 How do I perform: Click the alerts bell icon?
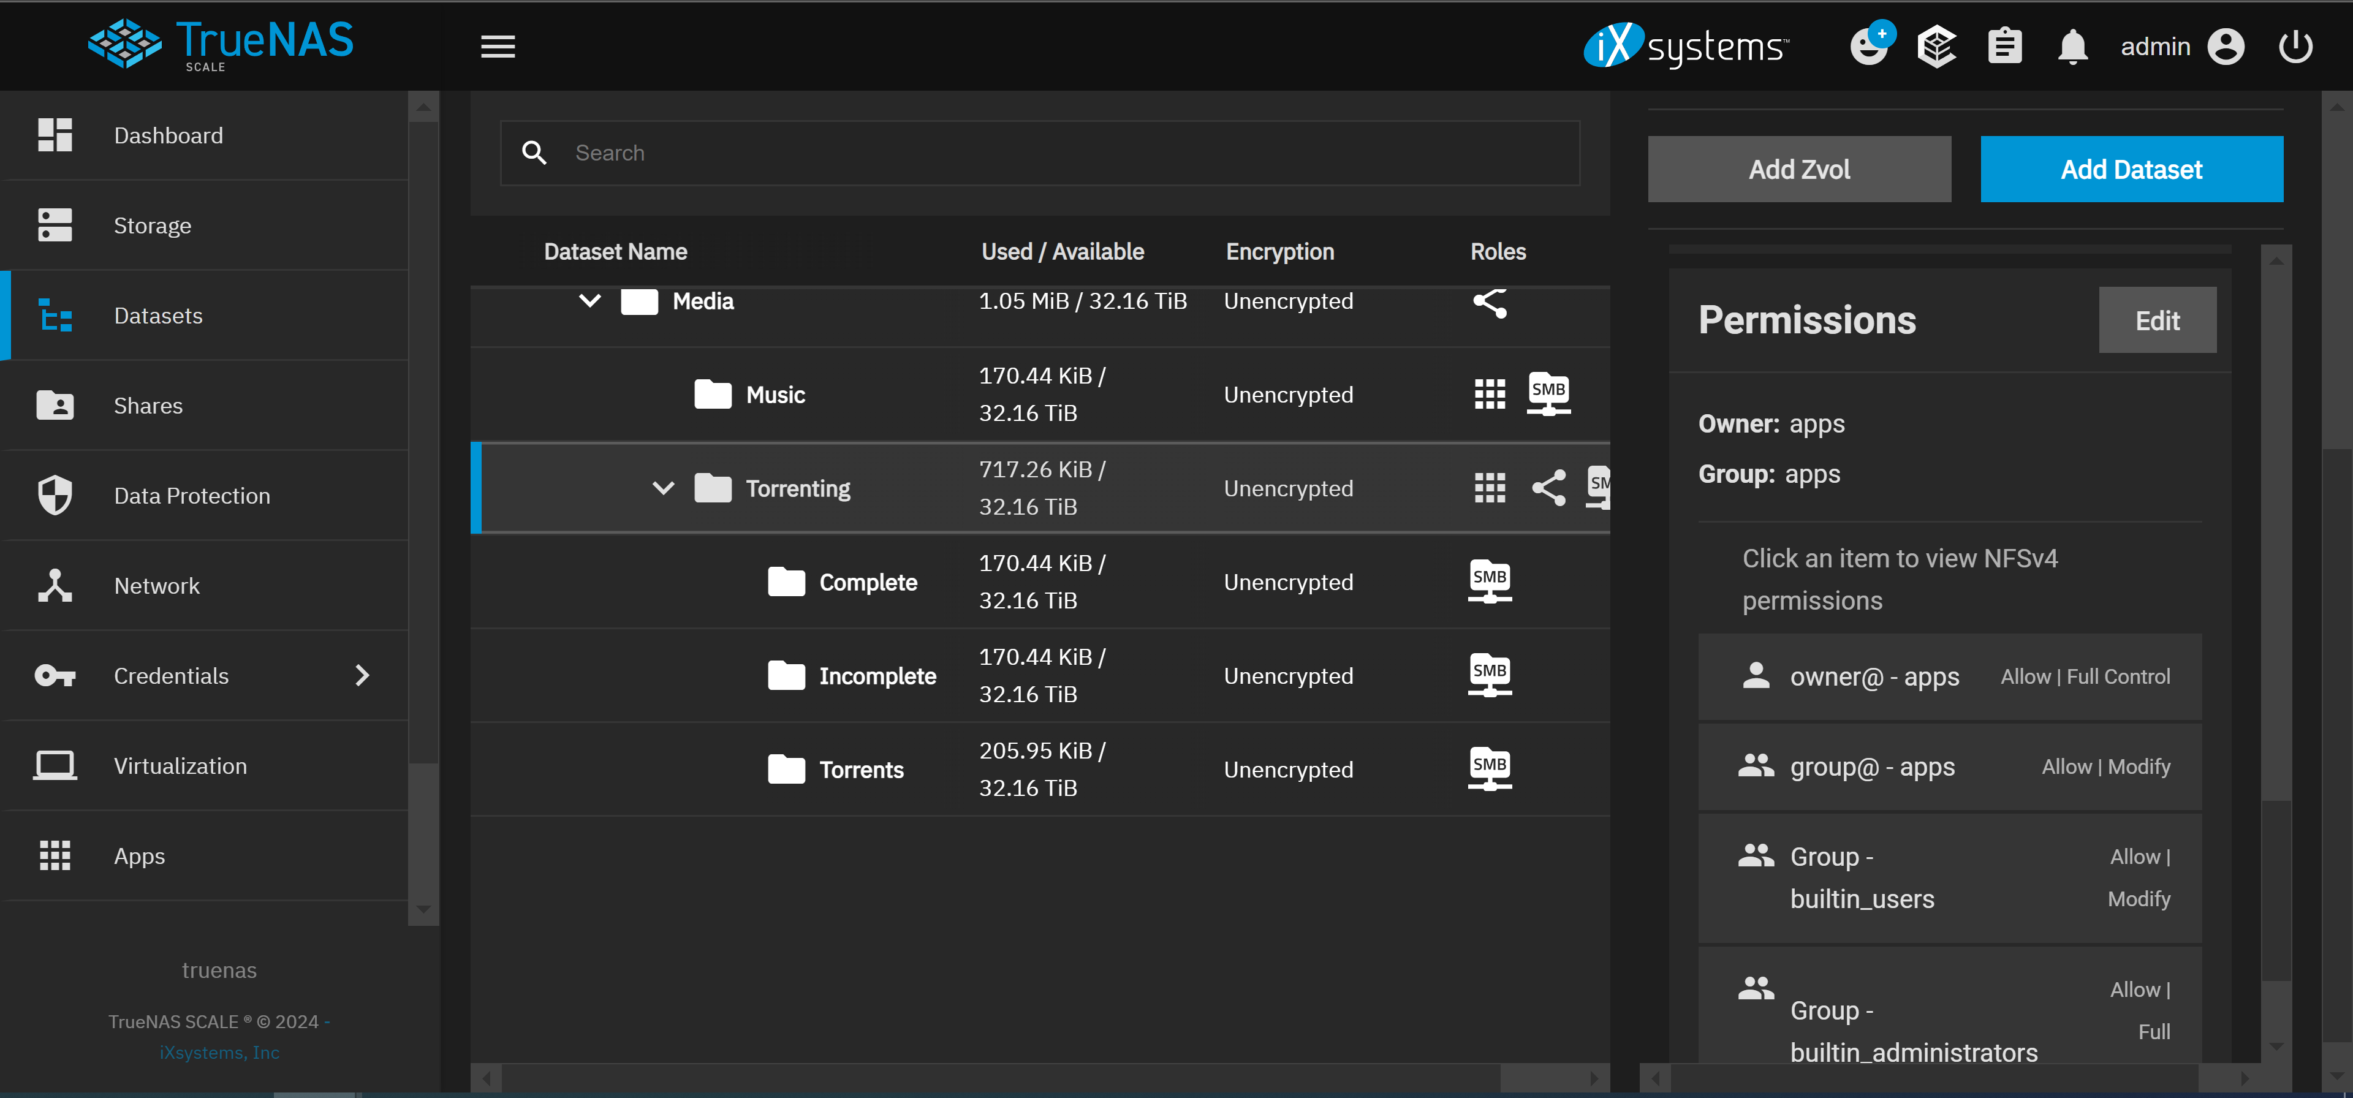point(2072,46)
